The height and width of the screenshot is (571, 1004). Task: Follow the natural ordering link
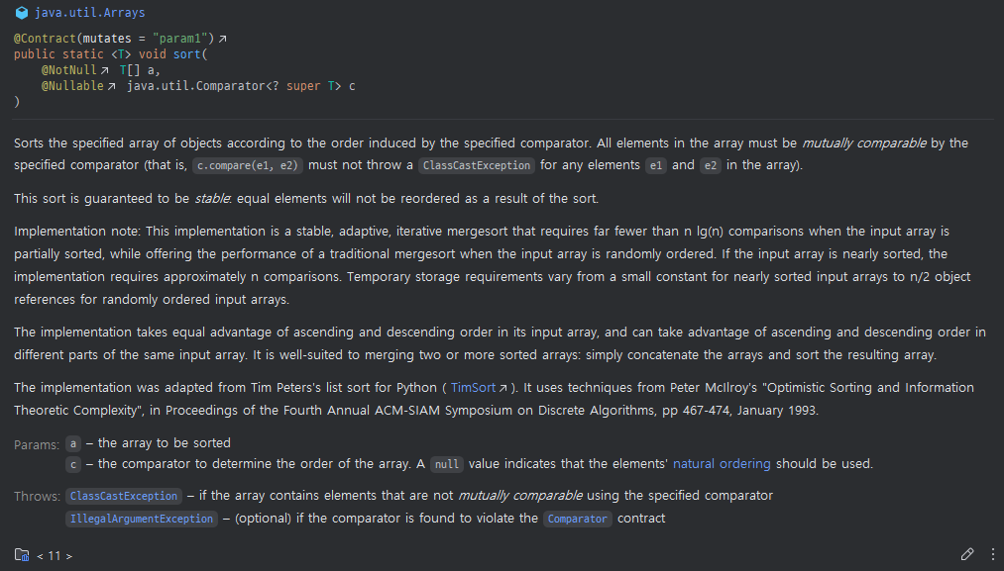pyautogui.click(x=721, y=463)
